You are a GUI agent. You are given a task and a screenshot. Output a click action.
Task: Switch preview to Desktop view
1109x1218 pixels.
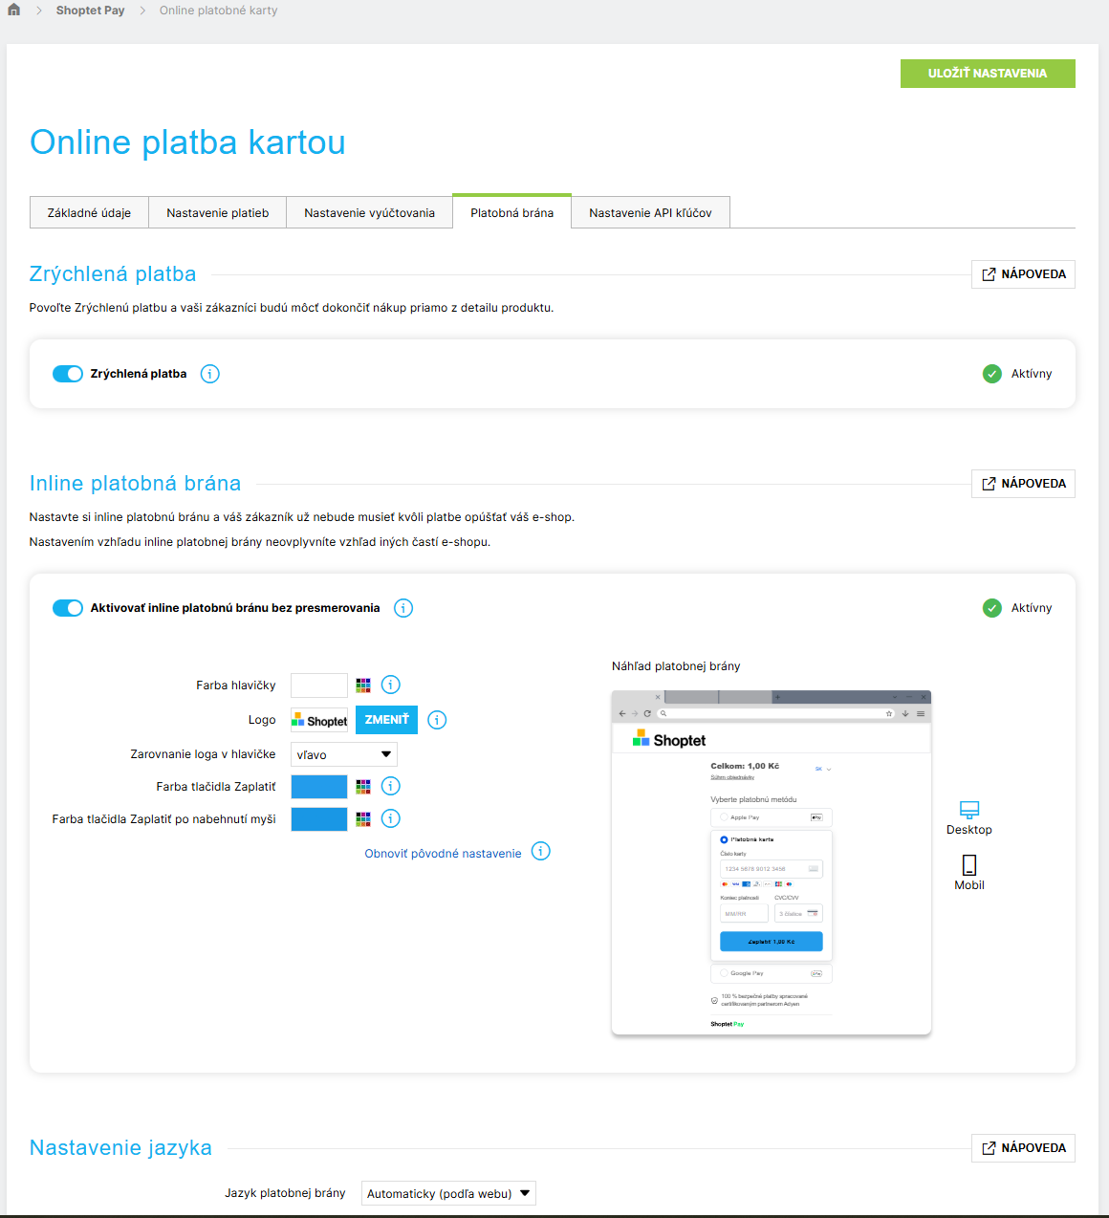pos(969,818)
